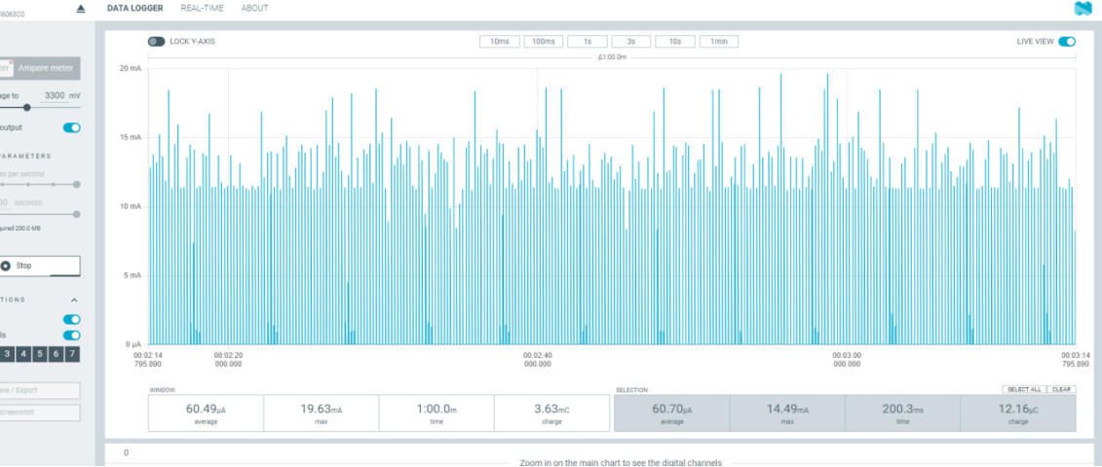Click the supply voltage slider handle
This screenshot has width=1102, height=467.
[x=26, y=107]
